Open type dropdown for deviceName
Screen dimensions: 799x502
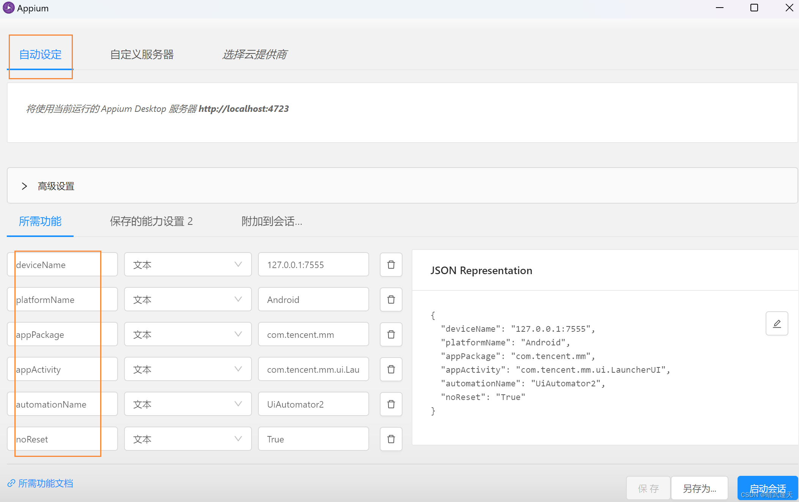click(x=188, y=265)
